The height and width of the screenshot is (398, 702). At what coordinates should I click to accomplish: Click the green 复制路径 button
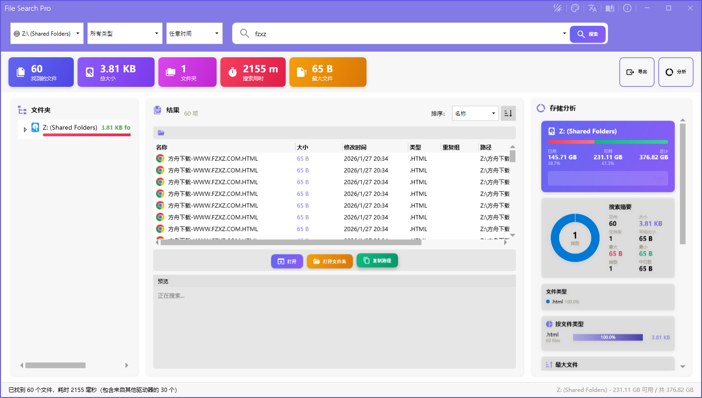377,260
